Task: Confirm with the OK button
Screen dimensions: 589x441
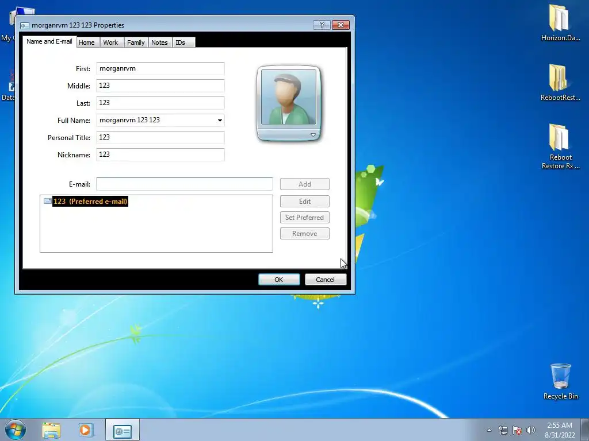Action: [x=279, y=280]
